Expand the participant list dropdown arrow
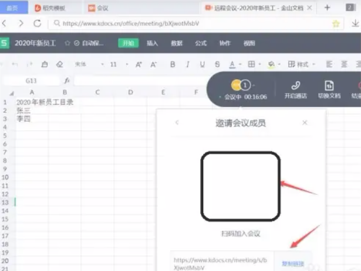The image size is (361, 271). pos(254,85)
